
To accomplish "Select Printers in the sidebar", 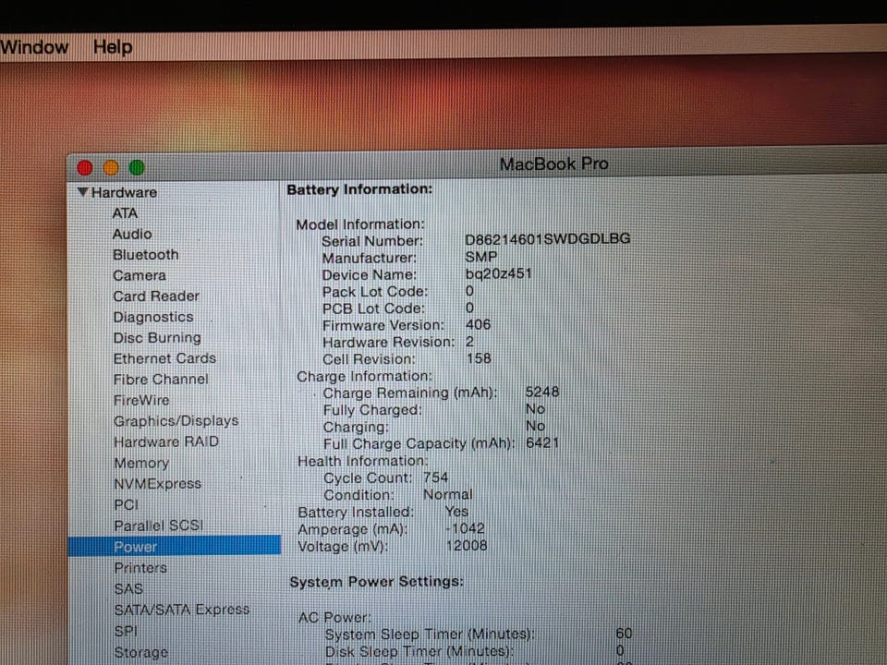I will click(x=140, y=568).
